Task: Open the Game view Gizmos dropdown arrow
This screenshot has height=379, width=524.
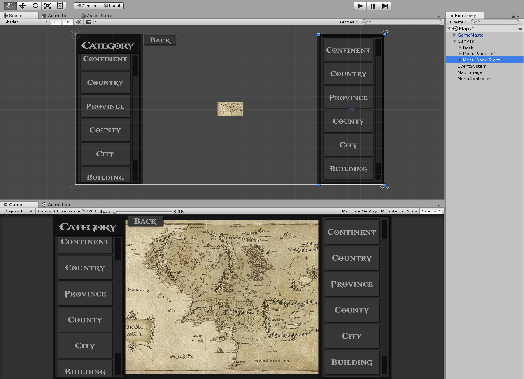Action: pyautogui.click(x=440, y=211)
